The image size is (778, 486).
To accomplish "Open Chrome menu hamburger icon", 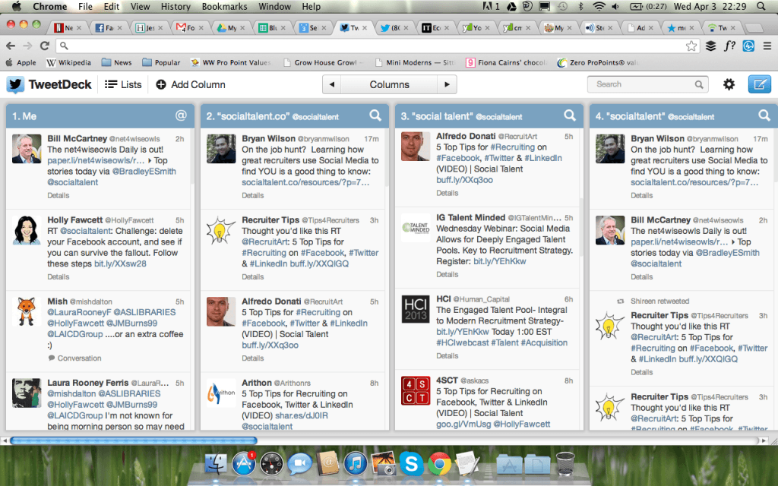I will (x=767, y=46).
